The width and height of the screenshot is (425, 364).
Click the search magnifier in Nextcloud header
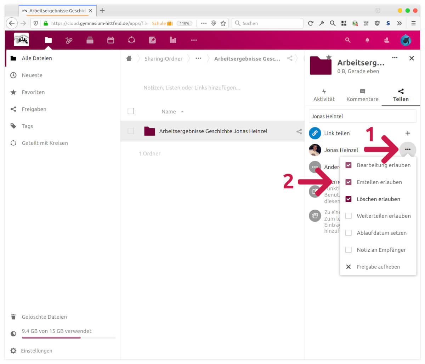(348, 40)
